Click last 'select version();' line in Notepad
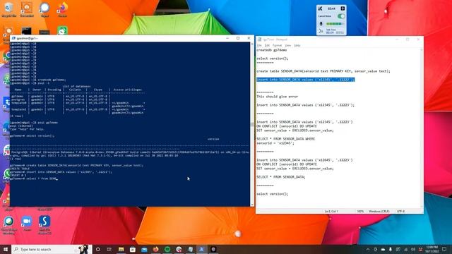This screenshot has width=452, height=254. [x=273, y=194]
